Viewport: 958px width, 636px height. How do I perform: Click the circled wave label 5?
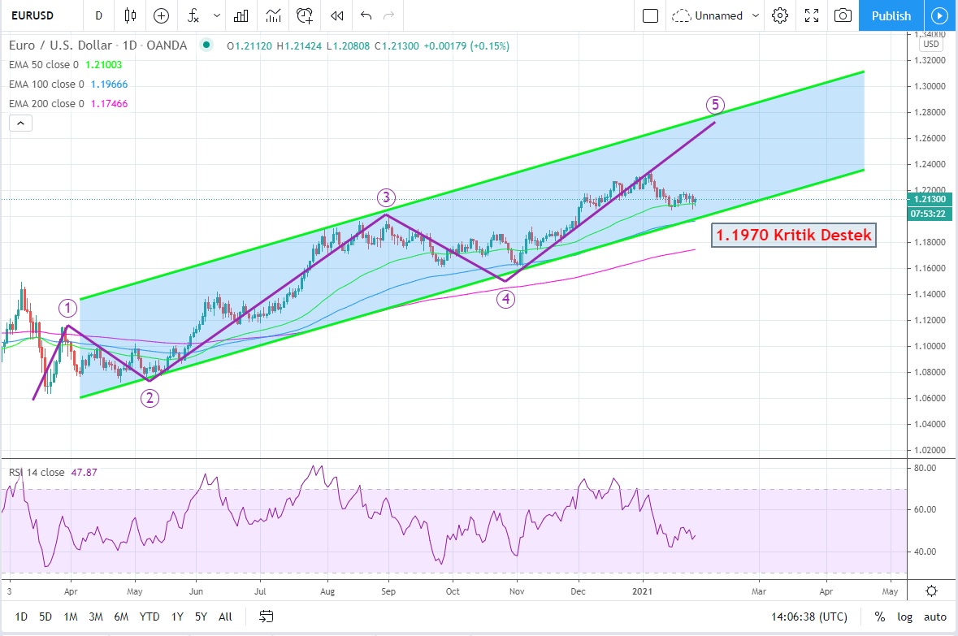coord(715,105)
